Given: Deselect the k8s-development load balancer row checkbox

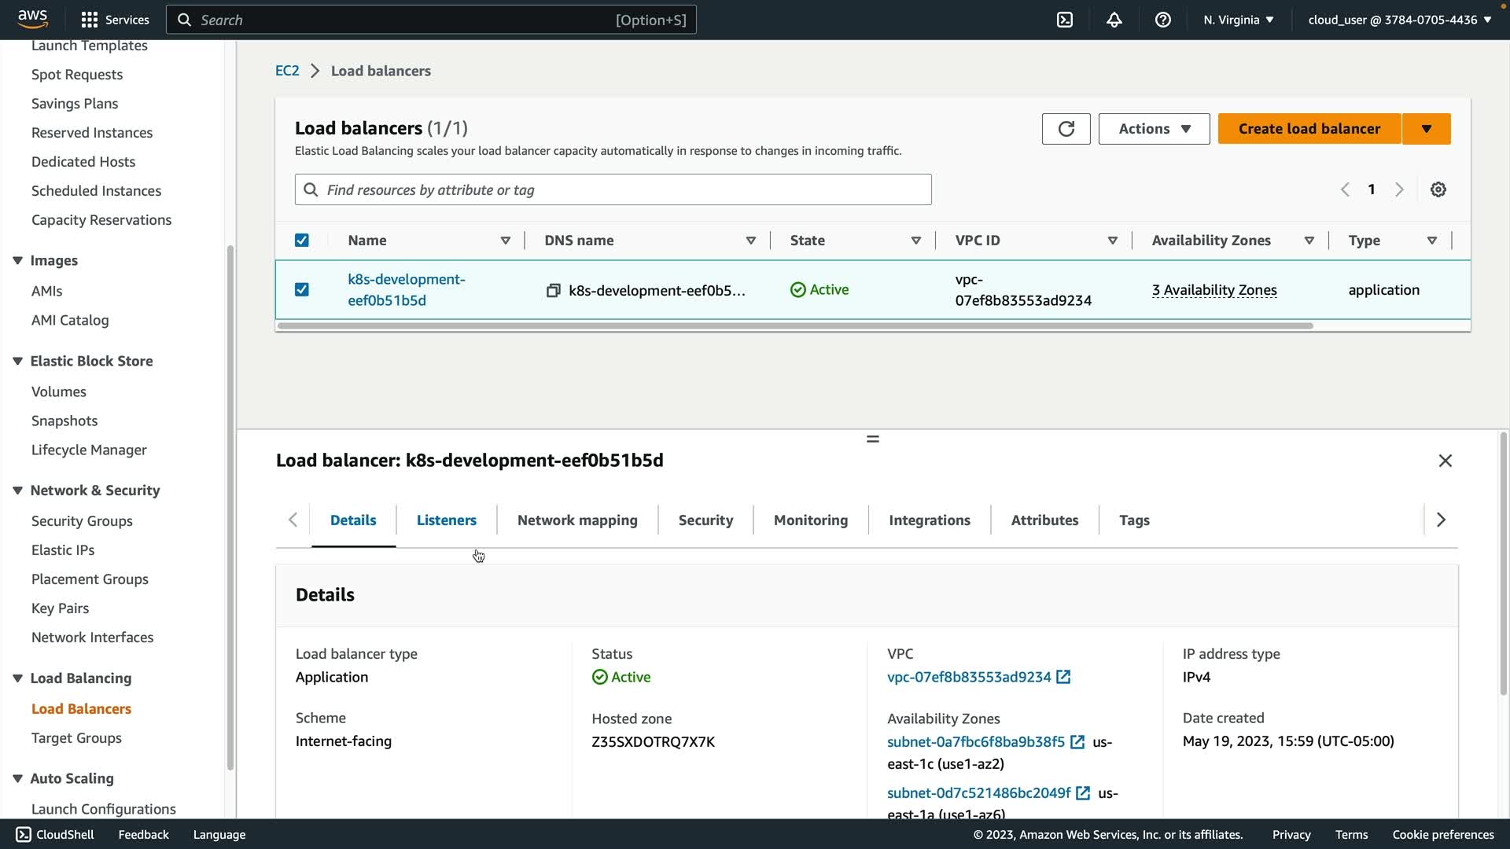Looking at the screenshot, I should coord(302,290).
